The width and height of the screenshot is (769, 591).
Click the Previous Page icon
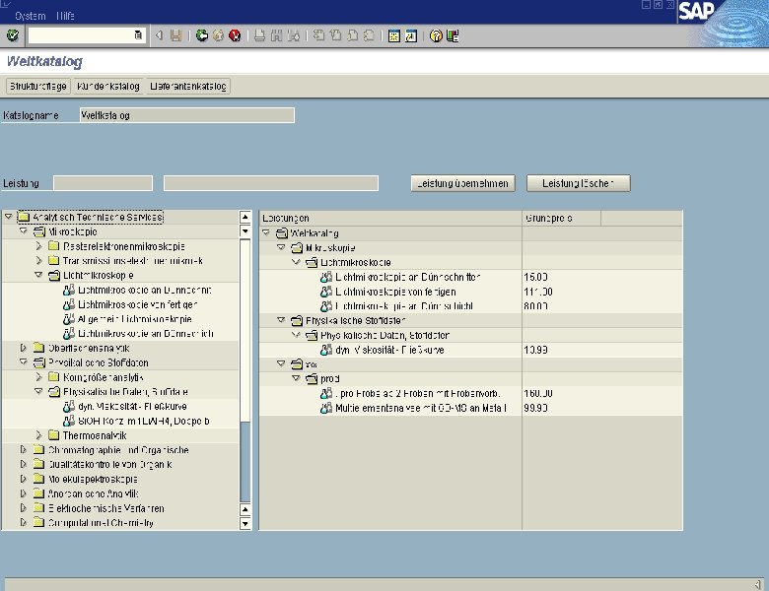(335, 35)
